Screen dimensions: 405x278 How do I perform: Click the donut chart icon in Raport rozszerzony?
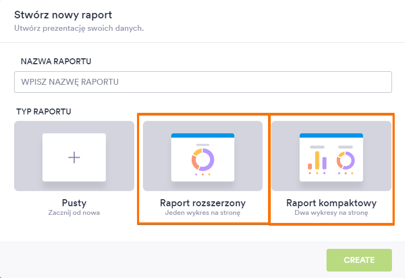[x=203, y=159]
